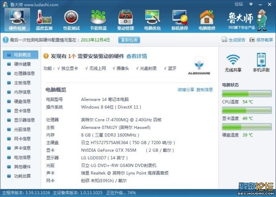The width and height of the screenshot is (276, 197).
Task: Click the LG LGD03D7 display text
Action: (104, 158)
